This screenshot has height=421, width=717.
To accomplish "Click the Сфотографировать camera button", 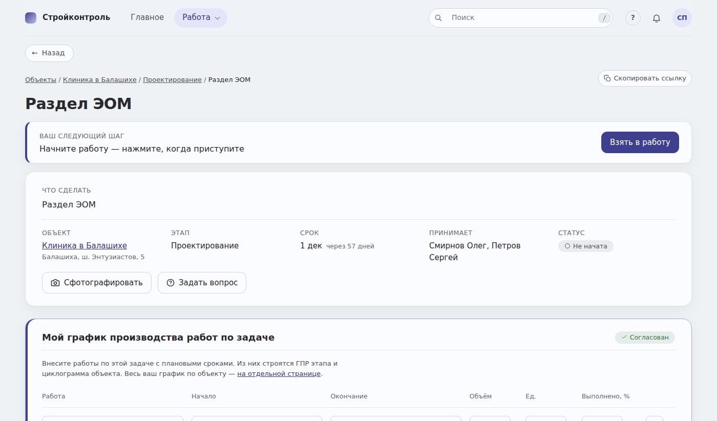I will [97, 283].
